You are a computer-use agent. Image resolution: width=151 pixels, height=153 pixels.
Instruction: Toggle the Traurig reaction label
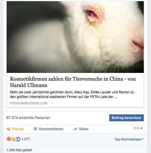(x=18, y=129)
